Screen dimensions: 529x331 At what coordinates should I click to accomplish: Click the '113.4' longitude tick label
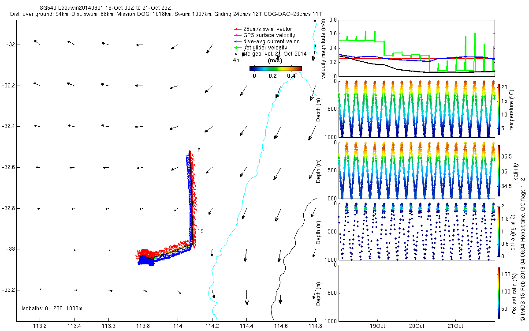[x=75, y=326]
